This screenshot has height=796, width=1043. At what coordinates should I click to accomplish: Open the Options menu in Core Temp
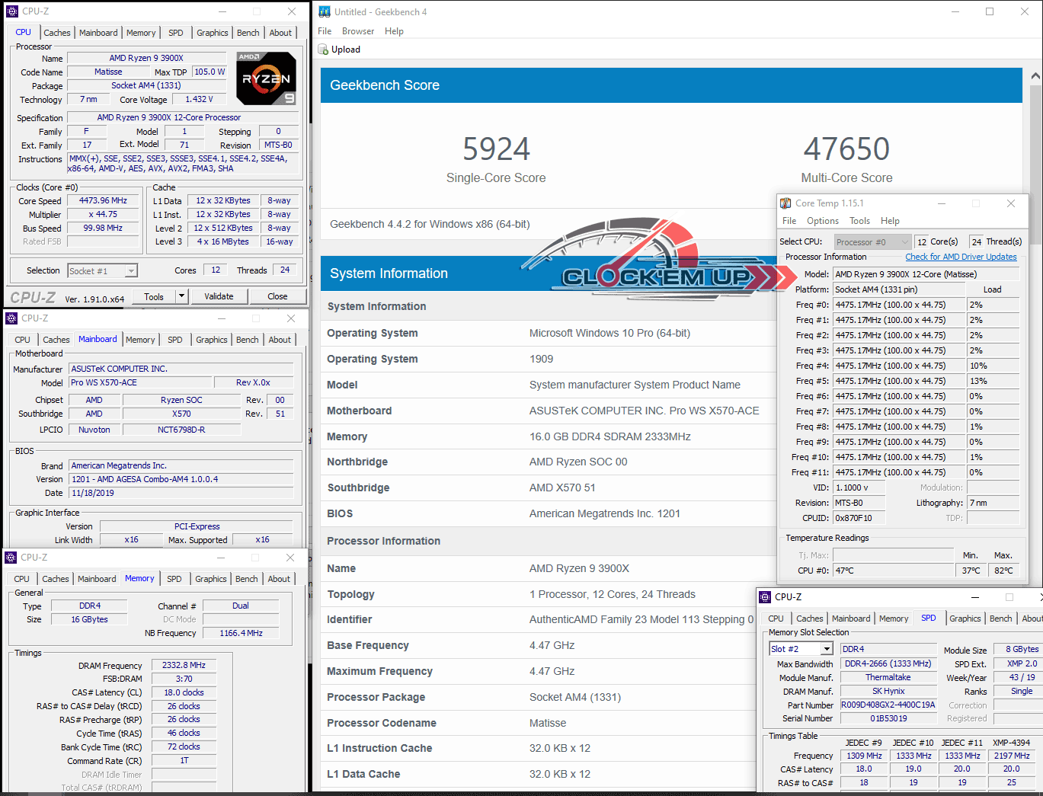822,221
